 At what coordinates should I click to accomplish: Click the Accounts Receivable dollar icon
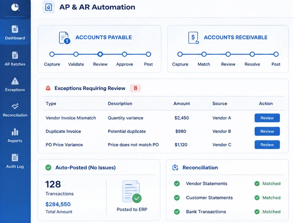point(193,38)
